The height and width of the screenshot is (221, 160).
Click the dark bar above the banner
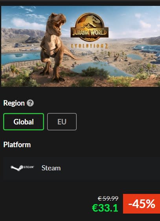coord(80,3)
